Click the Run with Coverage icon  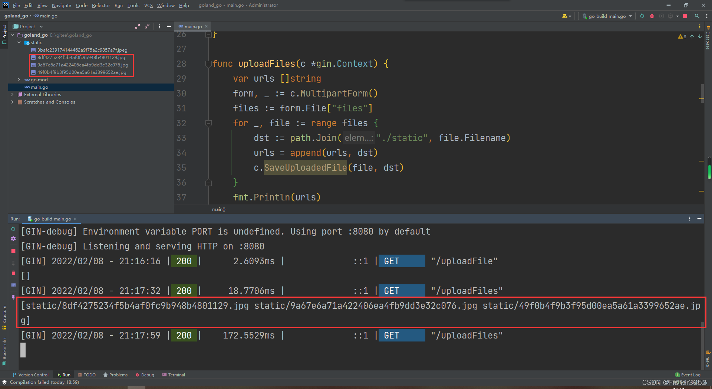pos(661,16)
